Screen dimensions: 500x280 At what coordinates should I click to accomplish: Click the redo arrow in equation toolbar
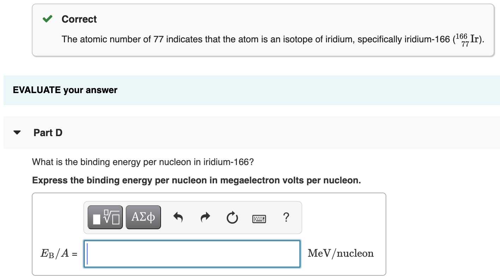tap(205, 218)
